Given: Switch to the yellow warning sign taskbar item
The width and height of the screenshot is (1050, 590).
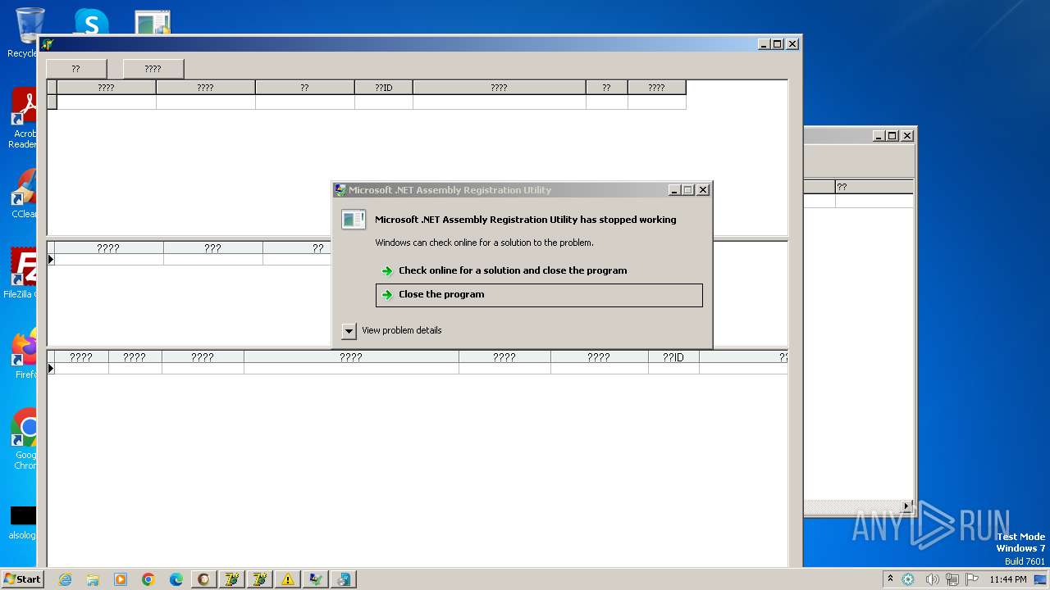Looking at the screenshot, I should (287, 579).
